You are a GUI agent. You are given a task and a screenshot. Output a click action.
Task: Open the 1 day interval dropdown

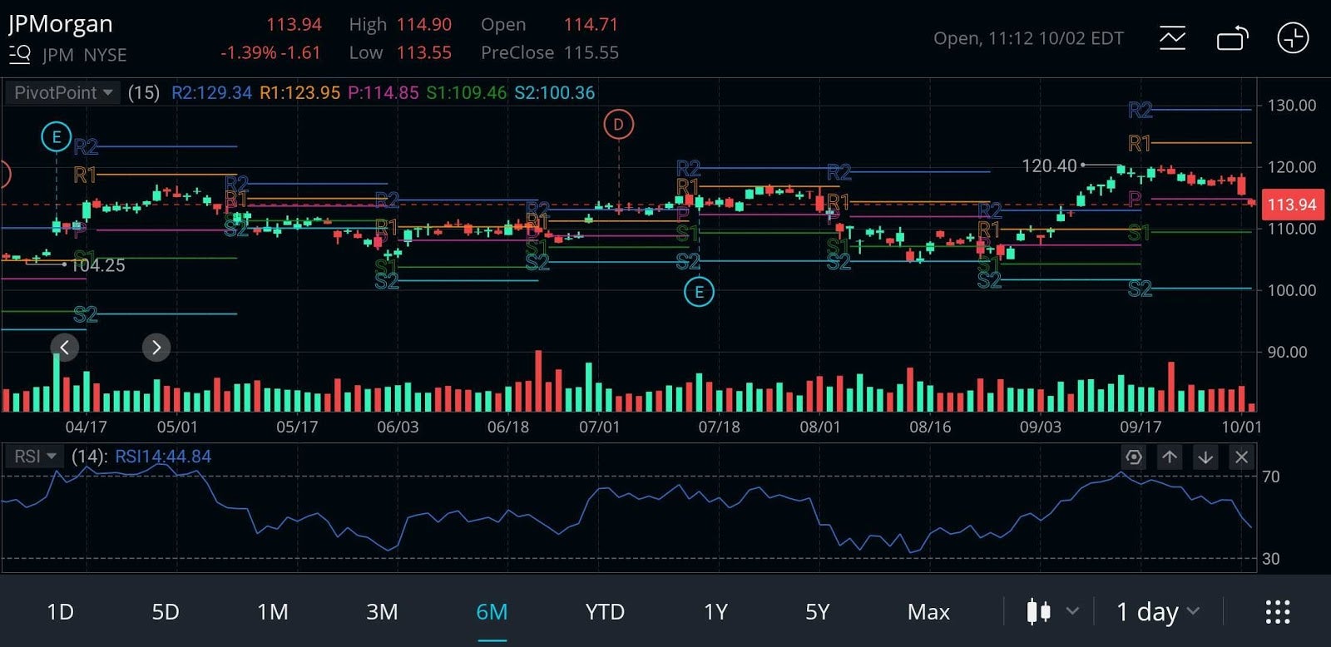pyautogui.click(x=1158, y=612)
